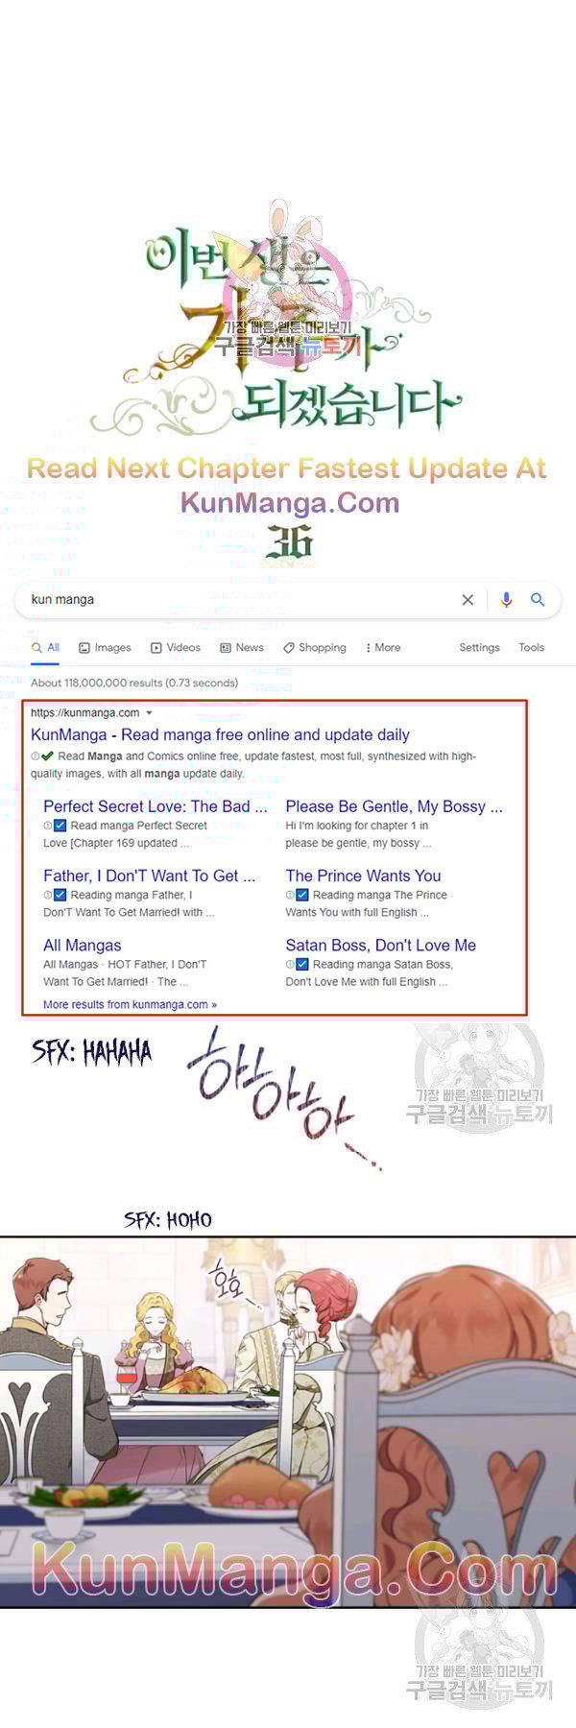Open the All Mangas sitelink
This screenshot has width=576, height=1728.
point(83,946)
